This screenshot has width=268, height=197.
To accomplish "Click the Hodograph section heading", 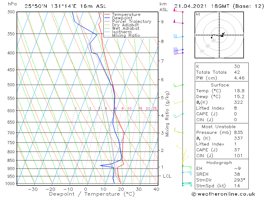I will pyautogui.click(x=219, y=163).
